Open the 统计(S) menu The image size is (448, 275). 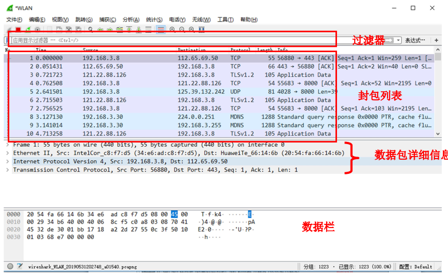(154, 19)
